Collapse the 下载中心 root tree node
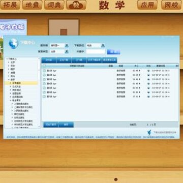Viewport: 183px width, 183px height. [7, 59]
